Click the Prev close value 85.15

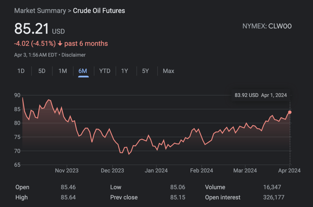177,198
